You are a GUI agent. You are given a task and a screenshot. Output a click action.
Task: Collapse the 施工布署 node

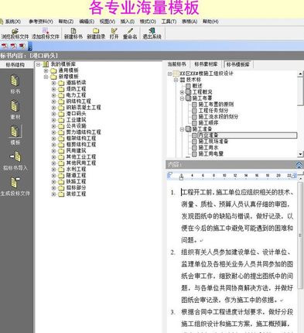182,98
